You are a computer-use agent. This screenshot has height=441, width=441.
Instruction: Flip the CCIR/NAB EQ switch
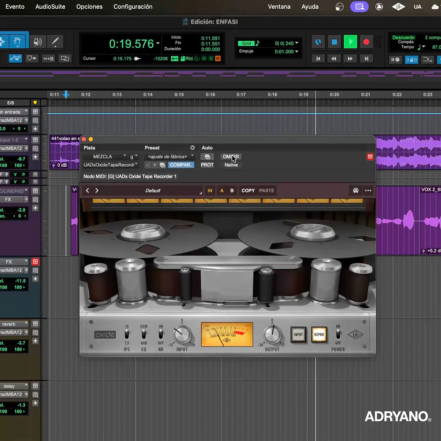click(x=144, y=334)
